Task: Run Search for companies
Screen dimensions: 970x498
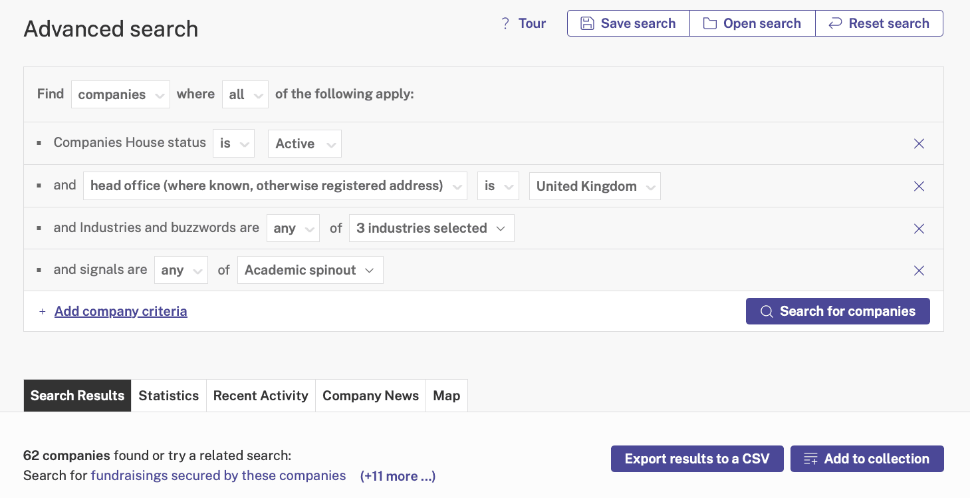Action: click(x=838, y=311)
